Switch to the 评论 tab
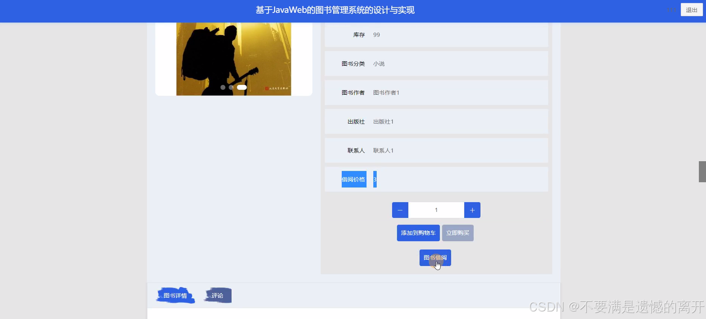706x319 pixels. pos(217,296)
